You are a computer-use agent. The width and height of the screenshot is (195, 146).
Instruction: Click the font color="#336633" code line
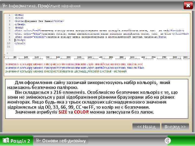[x=90, y=37]
